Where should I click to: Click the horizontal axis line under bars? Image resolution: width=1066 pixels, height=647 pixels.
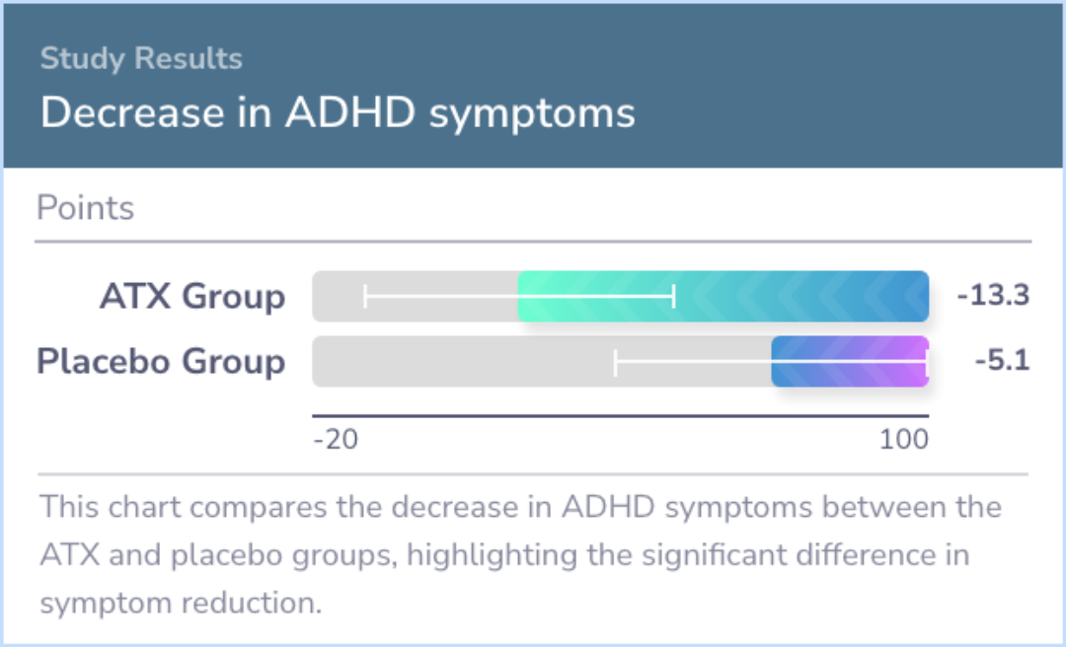(621, 415)
